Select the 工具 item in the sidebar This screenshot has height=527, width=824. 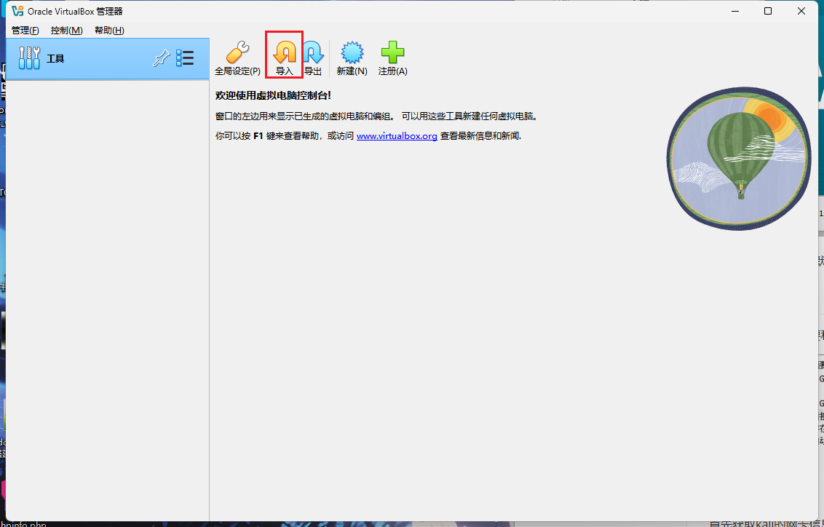pos(56,58)
